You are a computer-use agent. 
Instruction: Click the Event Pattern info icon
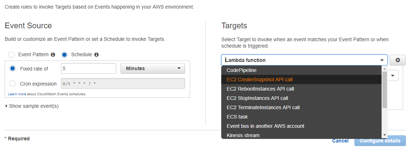(x=53, y=55)
